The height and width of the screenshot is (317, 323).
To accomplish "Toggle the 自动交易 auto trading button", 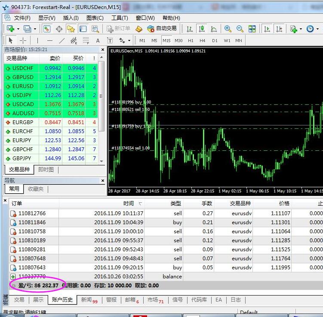I will coord(162,29).
